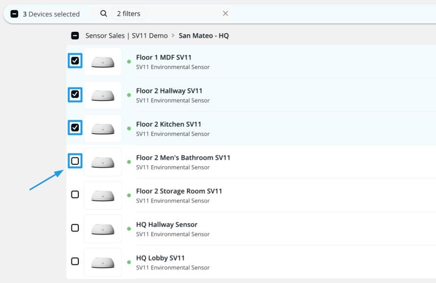Uncheck Floor 1 MDF SV11 checkbox
This screenshot has height=283, width=436.
tap(75, 61)
